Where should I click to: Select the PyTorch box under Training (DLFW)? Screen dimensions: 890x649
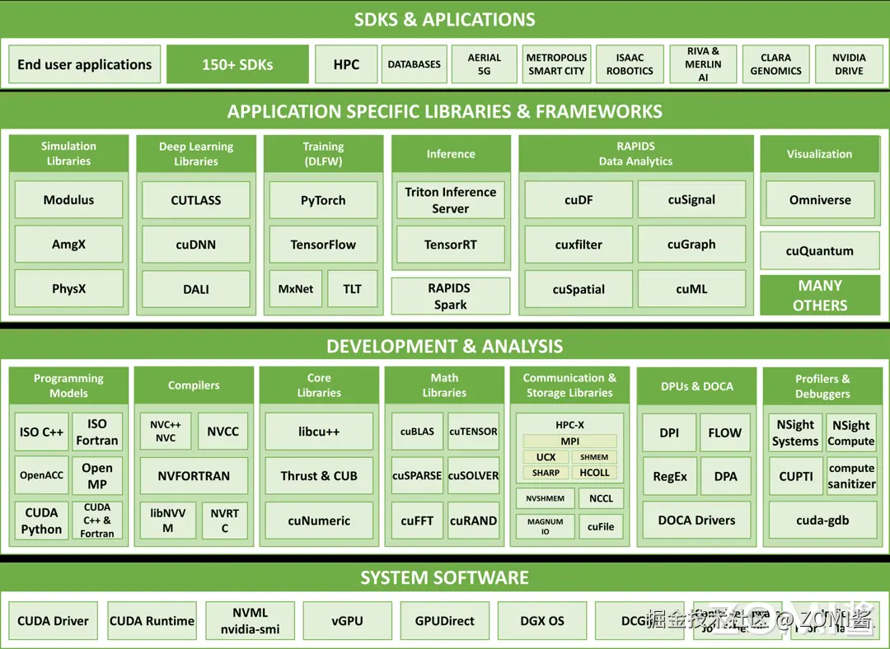tap(323, 199)
